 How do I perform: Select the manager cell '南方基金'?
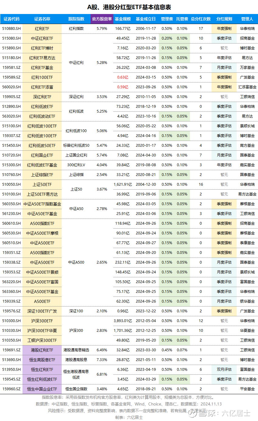click(247, 146)
